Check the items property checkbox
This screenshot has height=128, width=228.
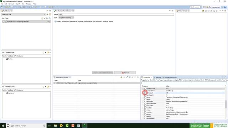(x=145, y=97)
